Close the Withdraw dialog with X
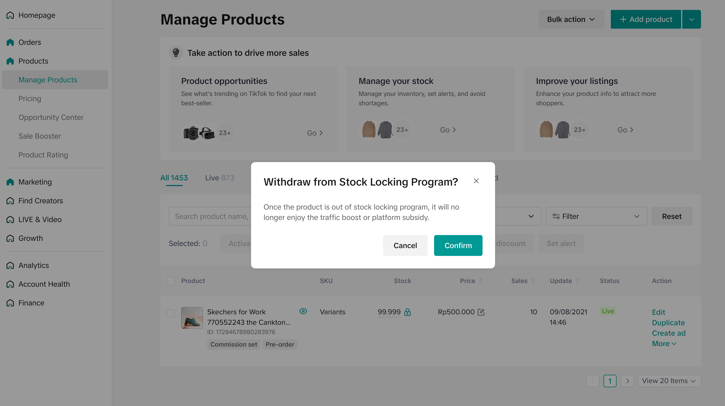Image resolution: width=725 pixels, height=406 pixels. point(476,181)
